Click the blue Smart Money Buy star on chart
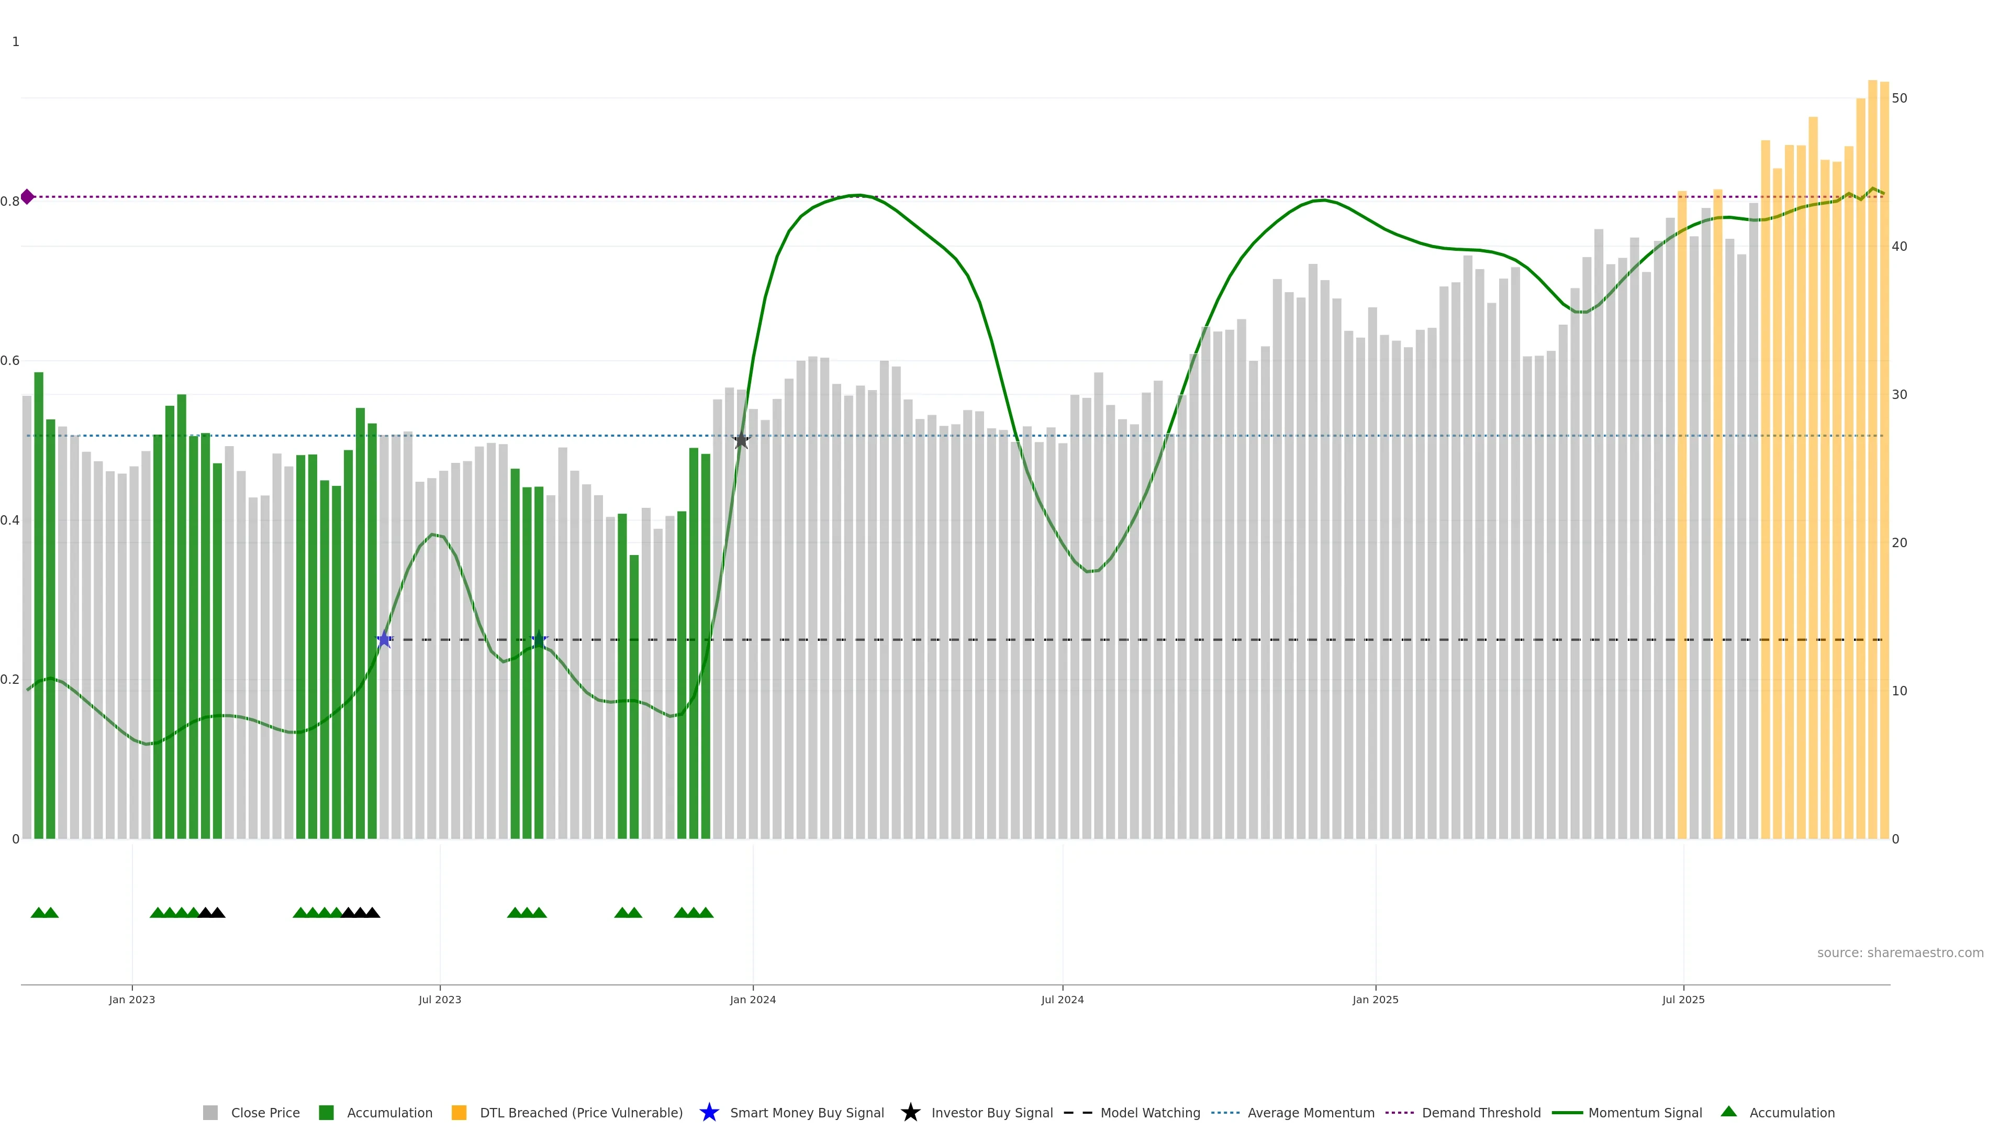This screenshot has height=1131, width=2010. [x=384, y=640]
